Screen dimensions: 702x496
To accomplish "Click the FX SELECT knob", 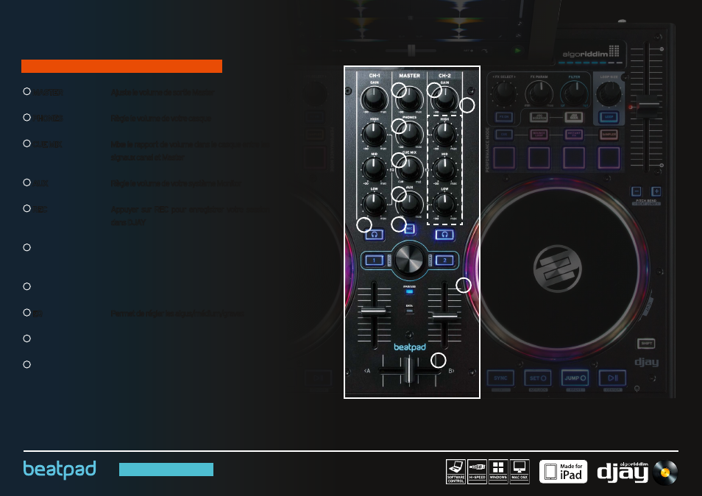I will point(504,93).
